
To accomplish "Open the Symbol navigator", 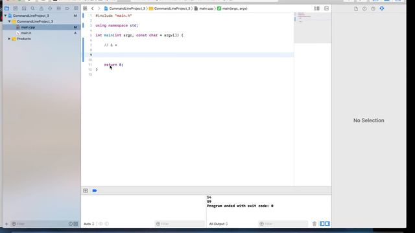I will coord(24,8).
